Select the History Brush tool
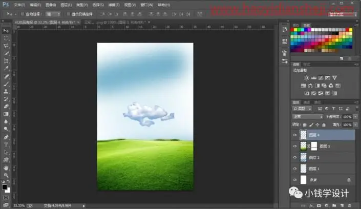Screen dimensions: 361x209 point(6,99)
